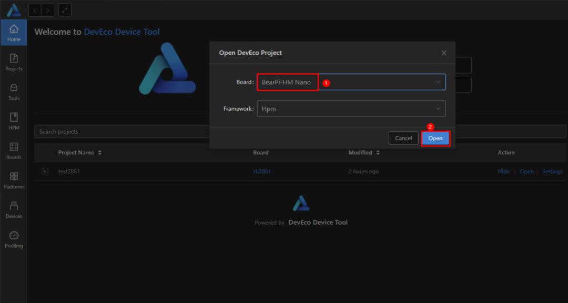Click Settings link for test3861
Viewport: 568px width, 303px height.
click(x=552, y=171)
